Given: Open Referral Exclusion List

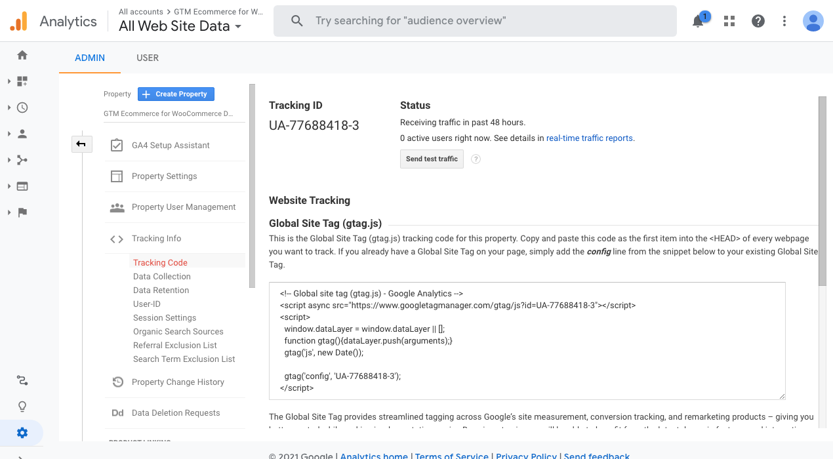Looking at the screenshot, I should pyautogui.click(x=175, y=346).
